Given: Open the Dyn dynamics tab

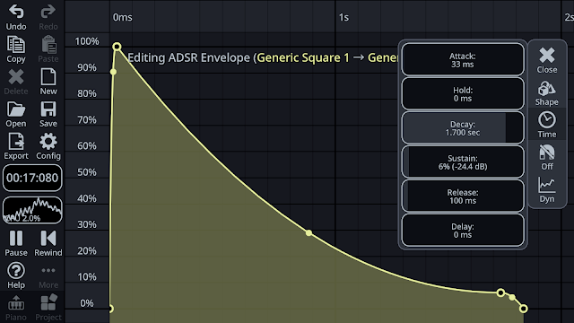Looking at the screenshot, I should pyautogui.click(x=547, y=189).
